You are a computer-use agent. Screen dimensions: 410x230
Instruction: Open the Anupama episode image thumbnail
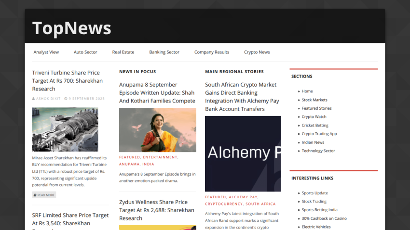tap(158, 130)
